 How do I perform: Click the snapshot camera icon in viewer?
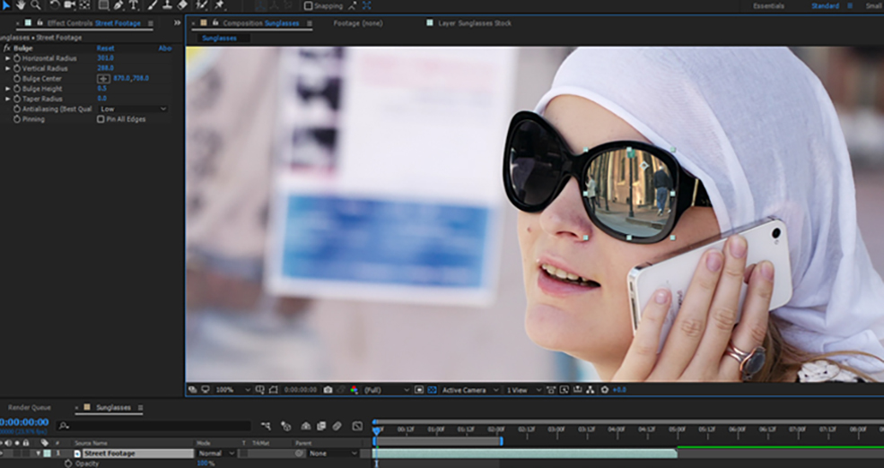[328, 390]
